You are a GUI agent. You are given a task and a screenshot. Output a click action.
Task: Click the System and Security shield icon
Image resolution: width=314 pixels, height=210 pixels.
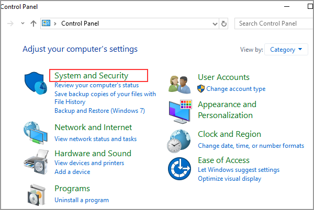[36, 83]
